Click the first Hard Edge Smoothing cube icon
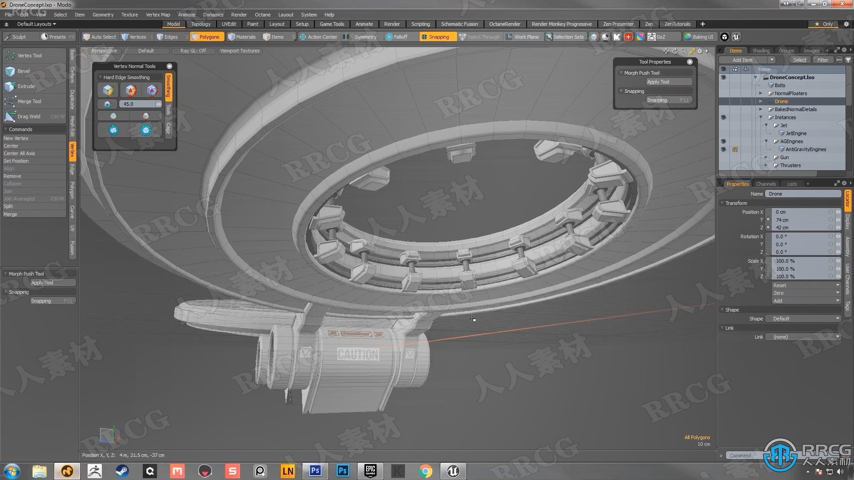The image size is (854, 480). [108, 90]
